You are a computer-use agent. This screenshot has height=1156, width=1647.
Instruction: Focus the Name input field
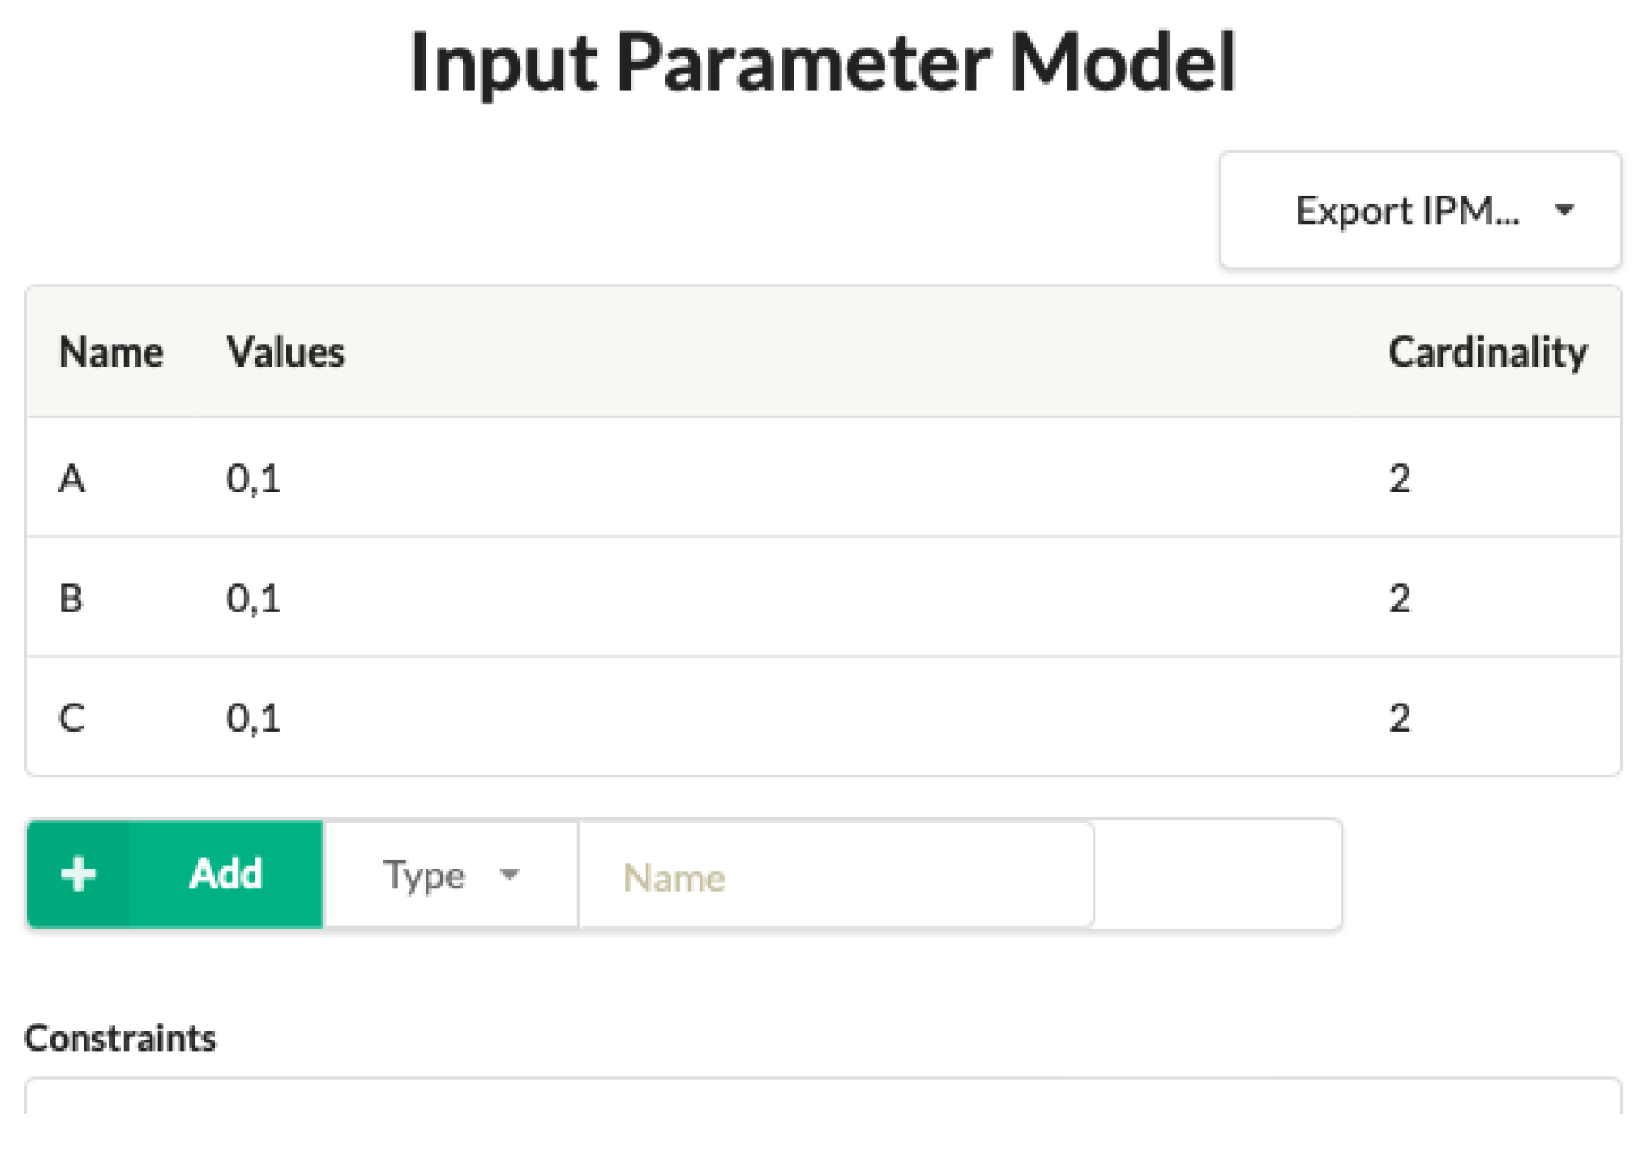[x=835, y=876]
